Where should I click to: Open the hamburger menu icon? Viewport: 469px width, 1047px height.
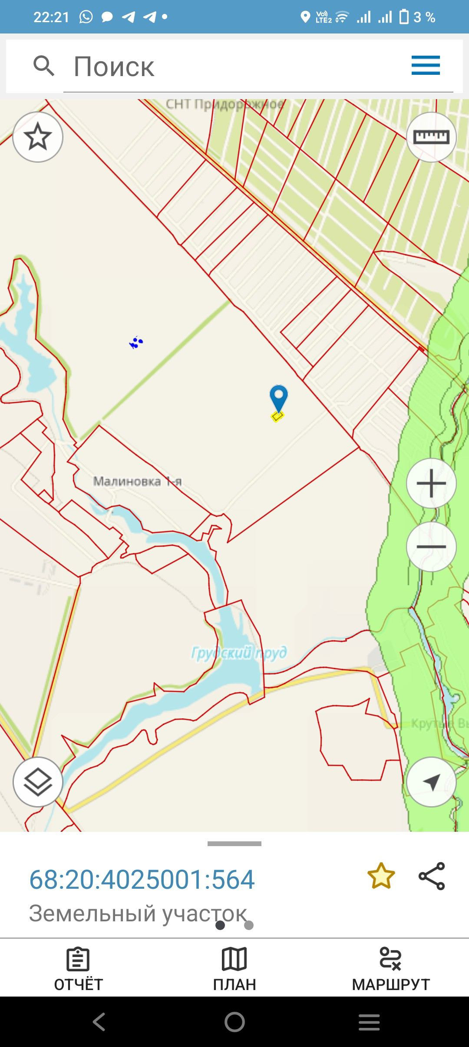pos(426,66)
